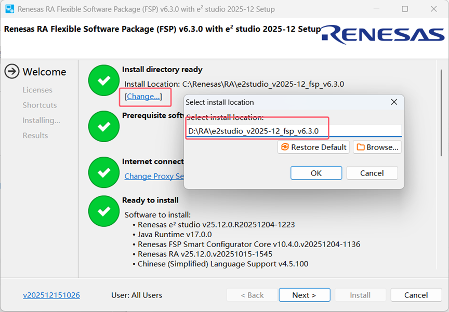This screenshot has height=312, width=449.
Task: Click green checkmark beside Ready to install
Action: tap(103, 211)
